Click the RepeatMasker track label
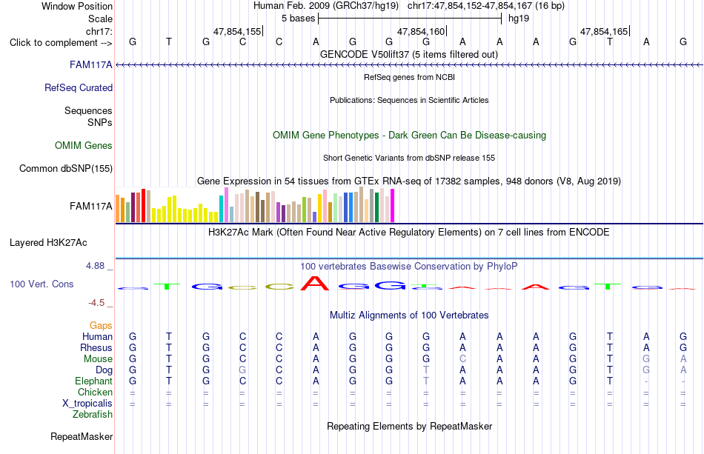 point(82,436)
